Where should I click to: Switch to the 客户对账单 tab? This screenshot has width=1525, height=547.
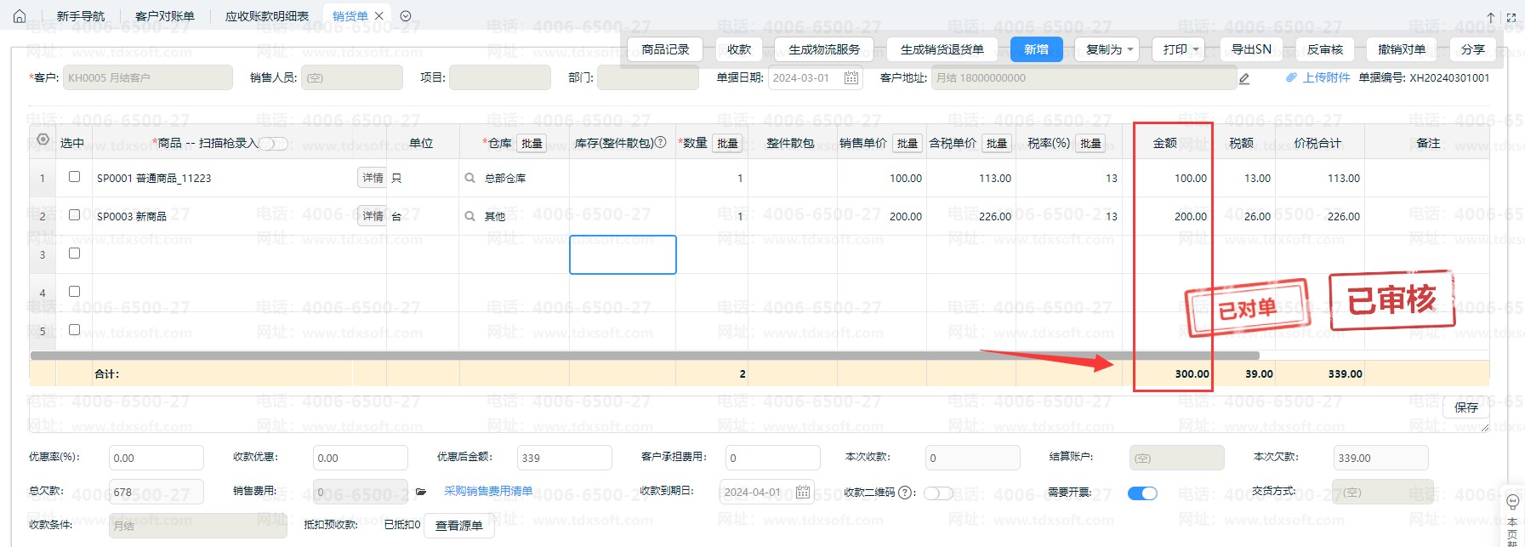pos(165,16)
